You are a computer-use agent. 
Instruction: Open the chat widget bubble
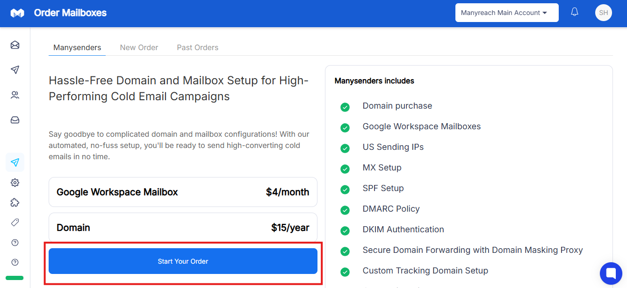(611, 273)
